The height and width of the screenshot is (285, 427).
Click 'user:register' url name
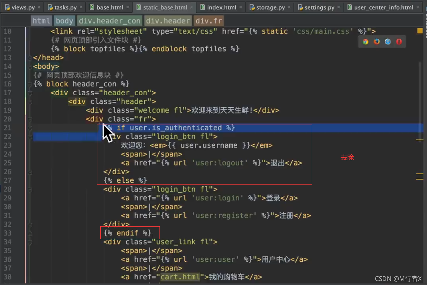point(224,216)
